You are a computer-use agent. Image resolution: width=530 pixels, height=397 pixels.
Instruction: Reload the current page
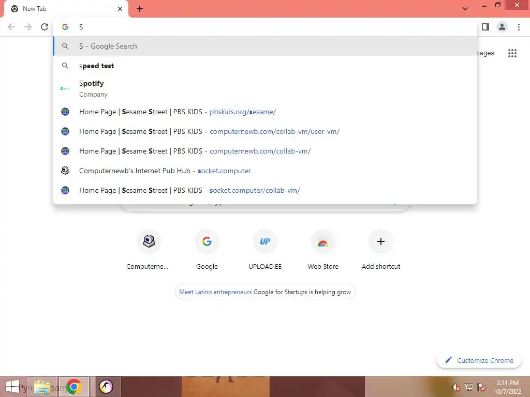click(45, 27)
